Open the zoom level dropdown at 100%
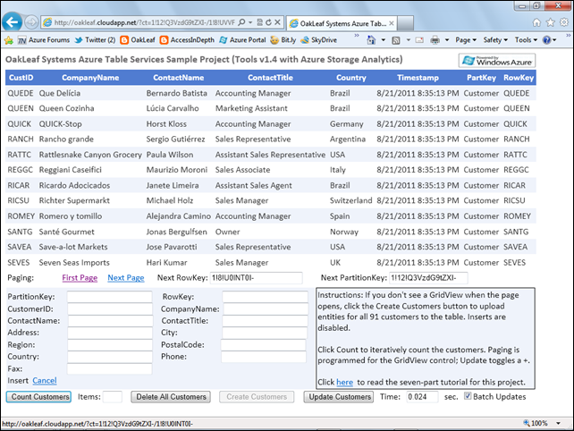 pyautogui.click(x=559, y=423)
